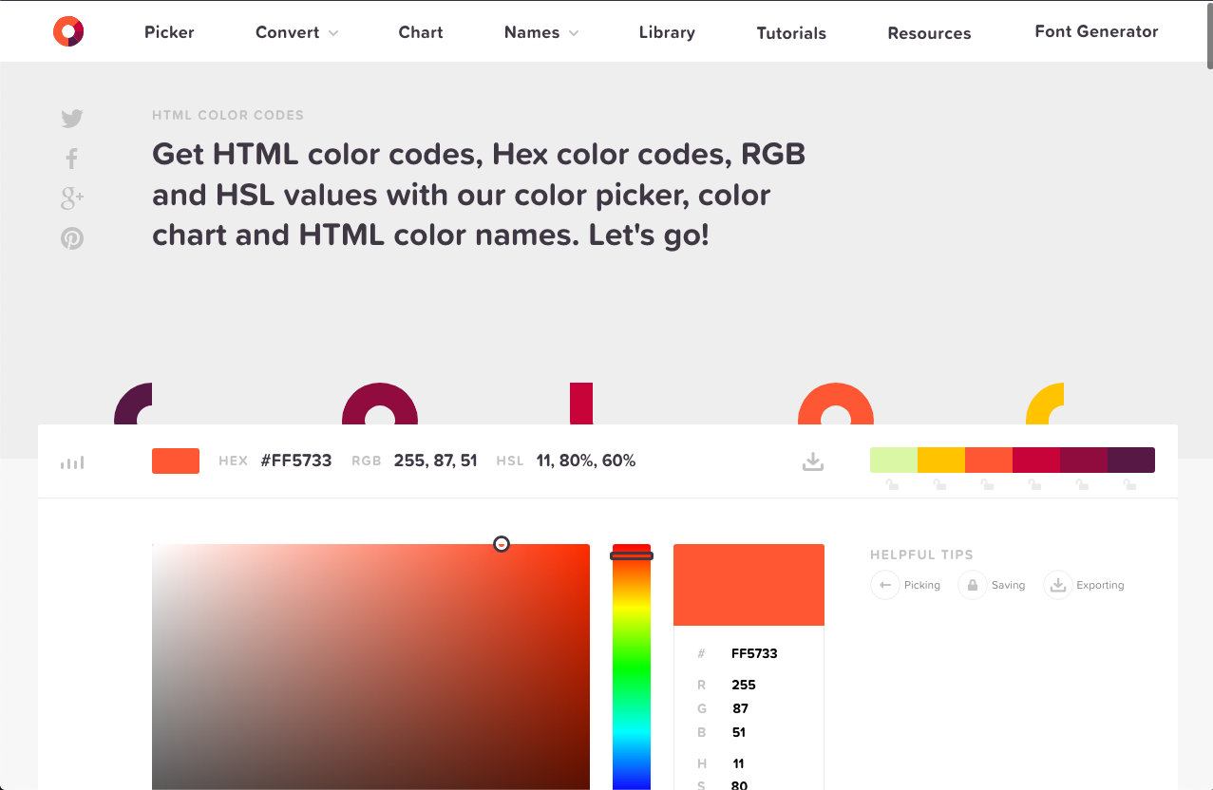Open the Picking tip arrow icon
Viewport: 1213px width, 790px height.
tap(884, 585)
